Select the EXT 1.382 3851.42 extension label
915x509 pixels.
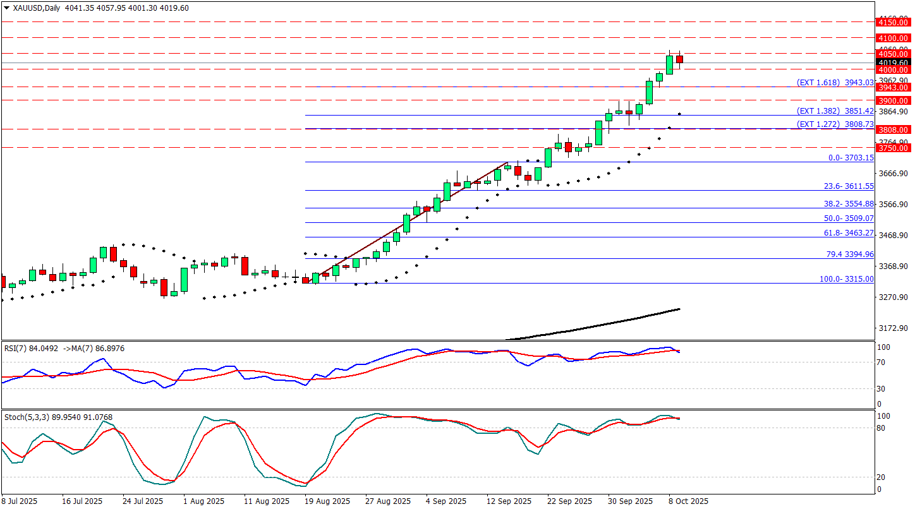[835, 111]
